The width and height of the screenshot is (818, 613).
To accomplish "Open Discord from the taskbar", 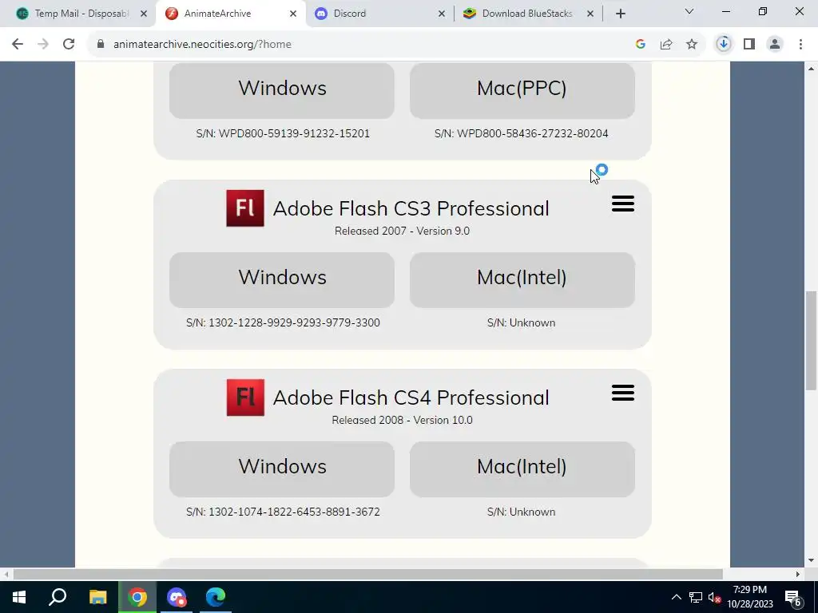I will (x=177, y=597).
